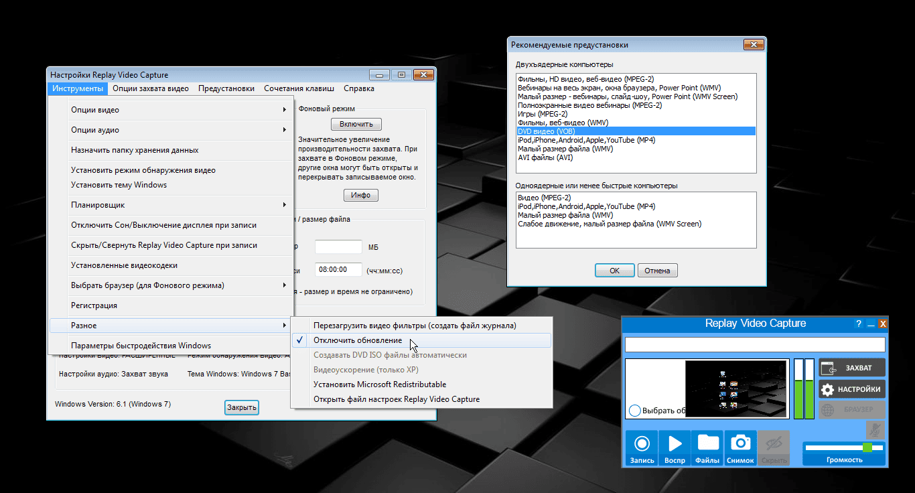Click the right green audio level meter
Viewport: 915px width, 493px height.
coord(809,389)
